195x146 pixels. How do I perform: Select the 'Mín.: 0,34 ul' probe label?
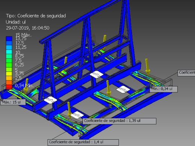[163, 89]
